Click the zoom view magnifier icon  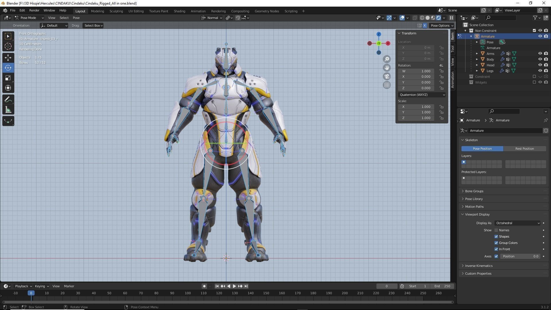pos(387,59)
